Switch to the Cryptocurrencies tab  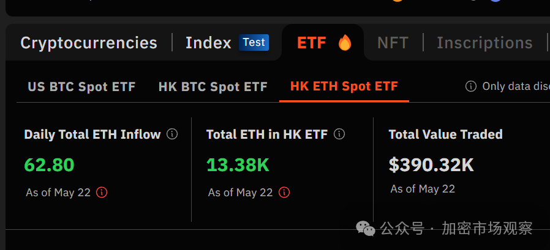click(89, 43)
